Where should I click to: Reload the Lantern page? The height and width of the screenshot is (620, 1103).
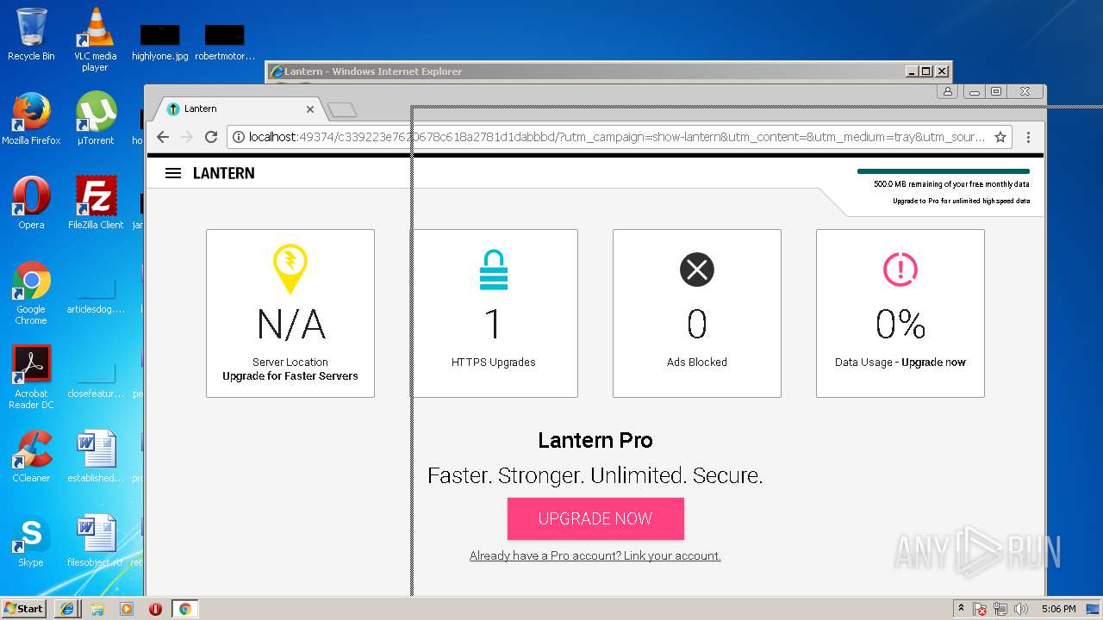pos(211,137)
